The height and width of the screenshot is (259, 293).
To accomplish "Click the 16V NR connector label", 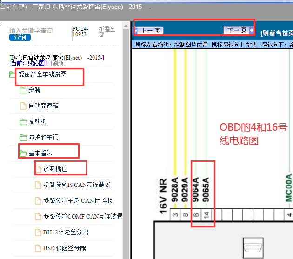I will click(x=163, y=196).
